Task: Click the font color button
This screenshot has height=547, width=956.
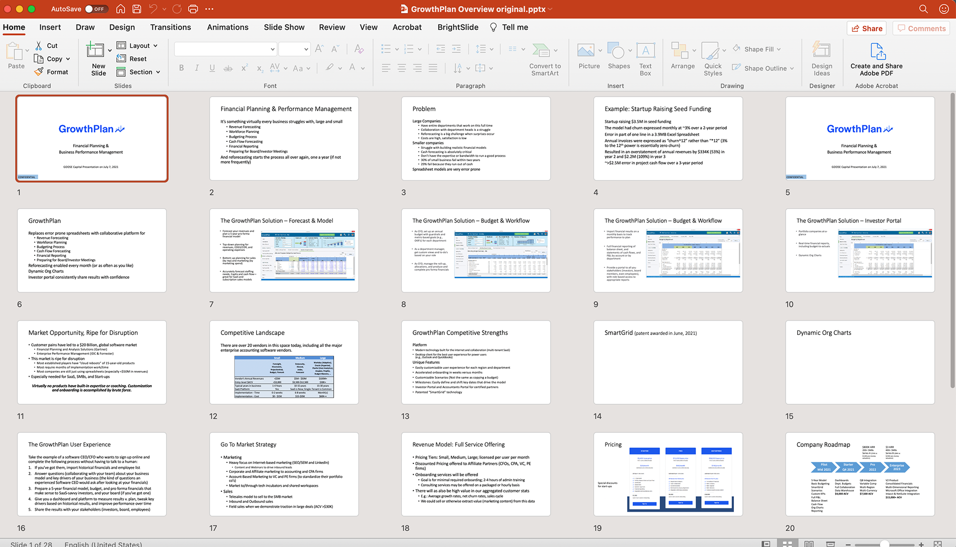Action: coord(353,67)
